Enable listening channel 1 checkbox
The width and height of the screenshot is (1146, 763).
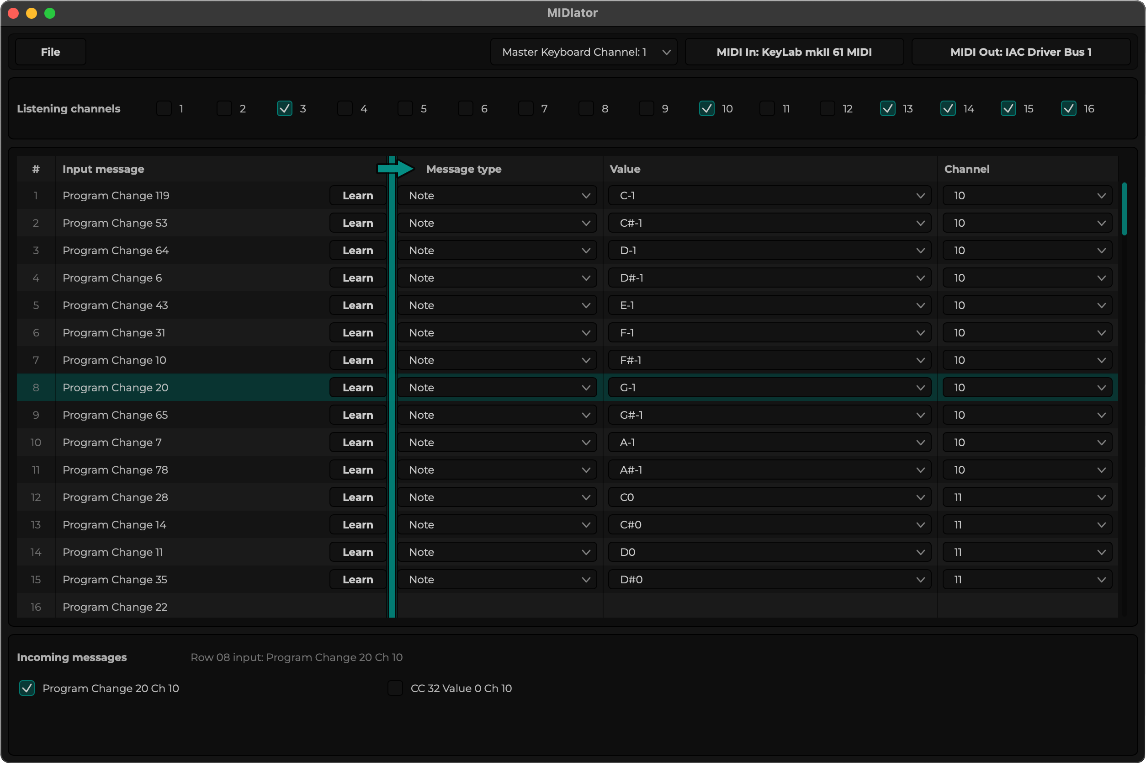[164, 108]
